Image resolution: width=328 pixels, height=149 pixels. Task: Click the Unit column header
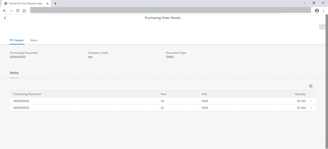(x=204, y=94)
